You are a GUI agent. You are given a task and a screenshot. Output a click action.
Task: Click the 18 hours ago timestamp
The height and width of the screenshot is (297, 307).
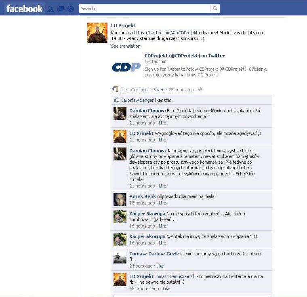tap(142, 203)
